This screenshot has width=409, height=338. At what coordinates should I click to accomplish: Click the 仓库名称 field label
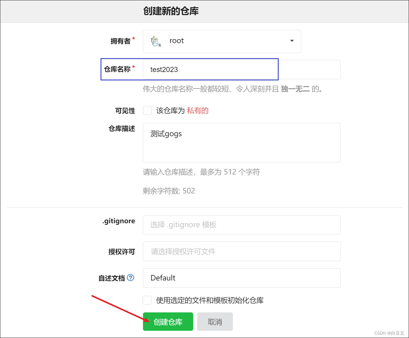point(117,69)
